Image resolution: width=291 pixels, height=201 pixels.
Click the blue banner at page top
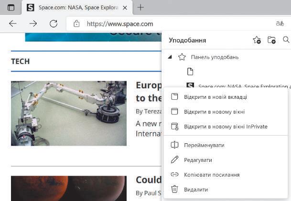93,37
